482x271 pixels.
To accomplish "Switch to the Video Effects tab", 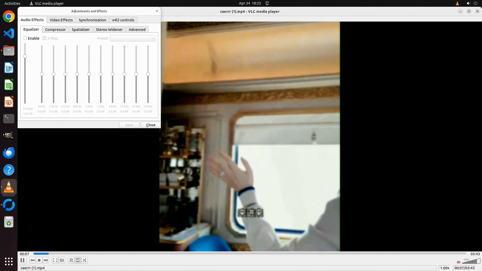I will click(x=61, y=20).
